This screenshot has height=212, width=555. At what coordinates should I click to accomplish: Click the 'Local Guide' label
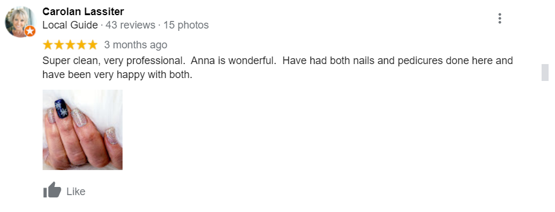(70, 25)
